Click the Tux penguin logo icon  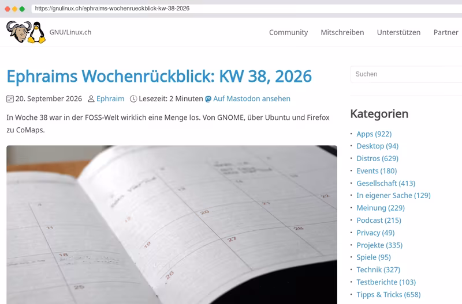36,32
